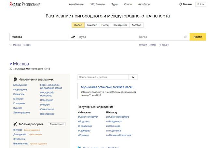Click the Откуда field containing Москва
The image size is (218, 148).
39,37
